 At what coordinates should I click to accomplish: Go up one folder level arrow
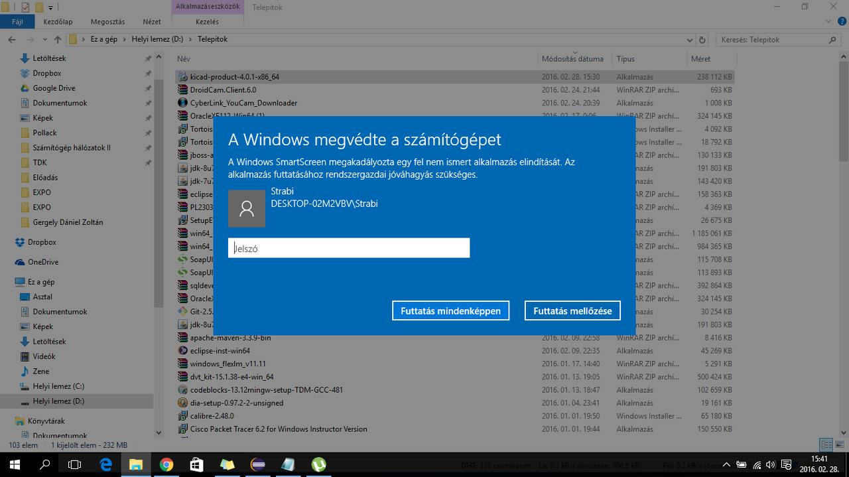point(58,39)
